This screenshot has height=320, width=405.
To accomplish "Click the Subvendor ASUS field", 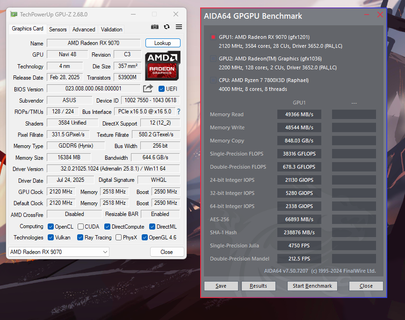I will [70, 100].
